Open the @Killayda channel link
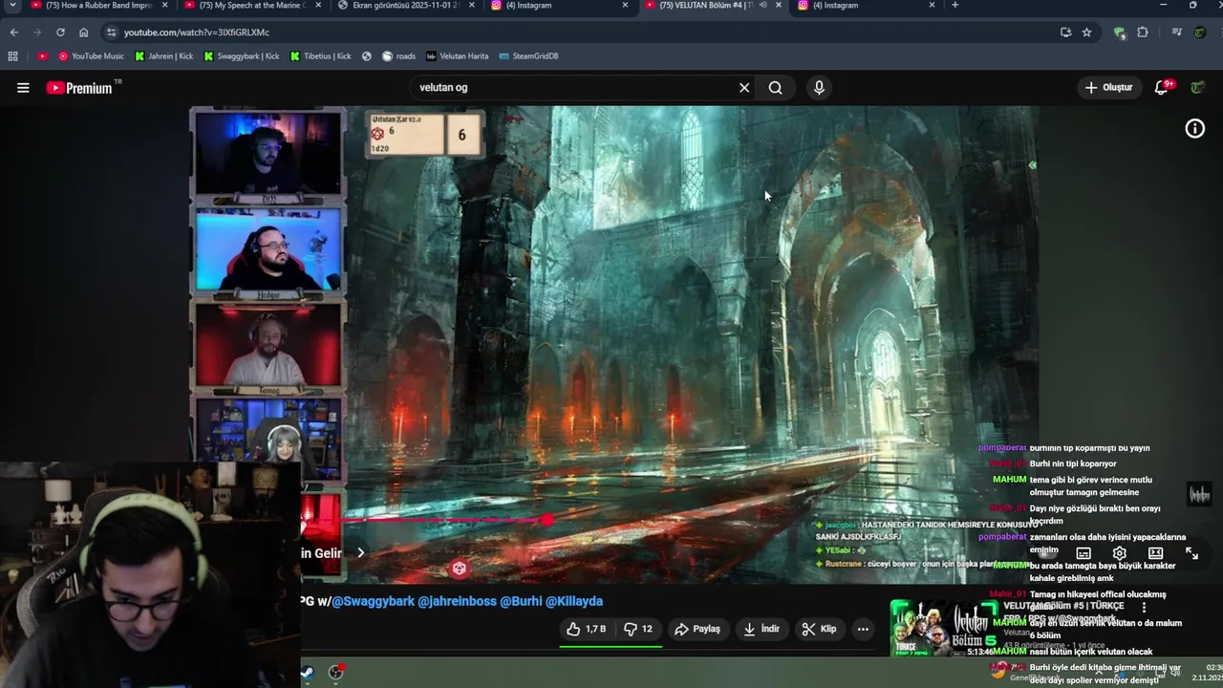Image resolution: width=1223 pixels, height=688 pixels. coord(574,601)
